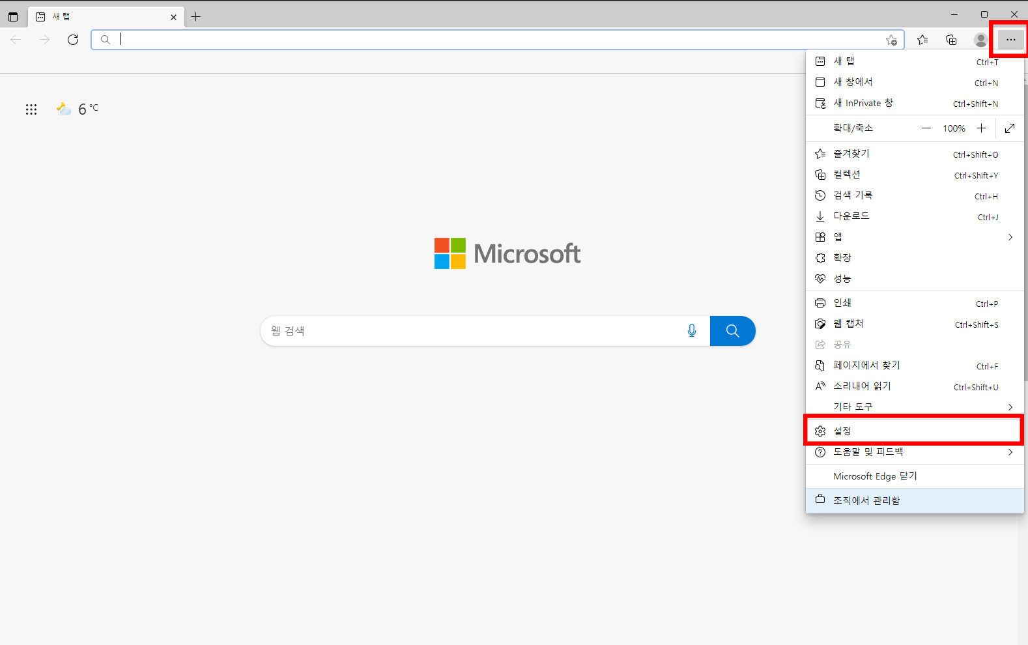Expand the 앱 submenu
The height and width of the screenshot is (645, 1028).
point(915,237)
